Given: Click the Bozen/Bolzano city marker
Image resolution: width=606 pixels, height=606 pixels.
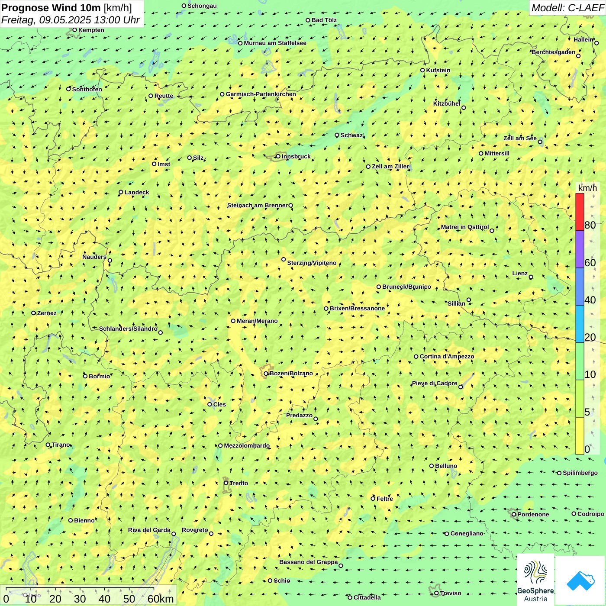Looking at the screenshot, I should pyautogui.click(x=266, y=373).
